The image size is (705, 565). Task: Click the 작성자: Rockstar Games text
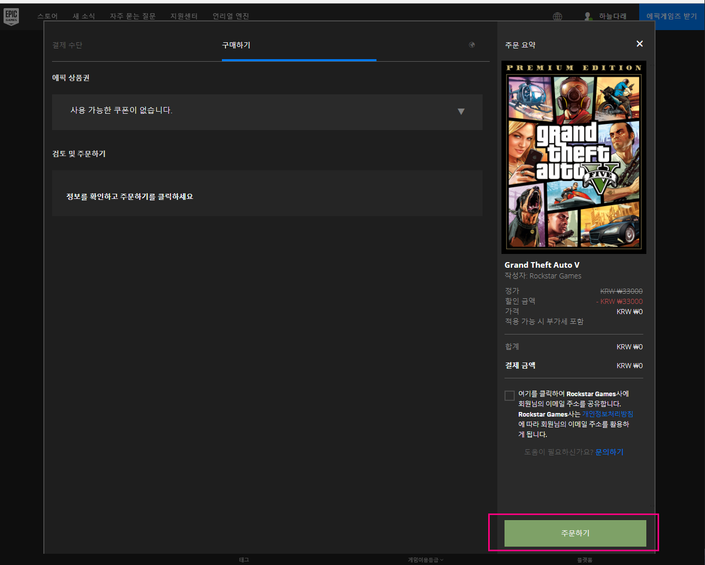click(543, 276)
